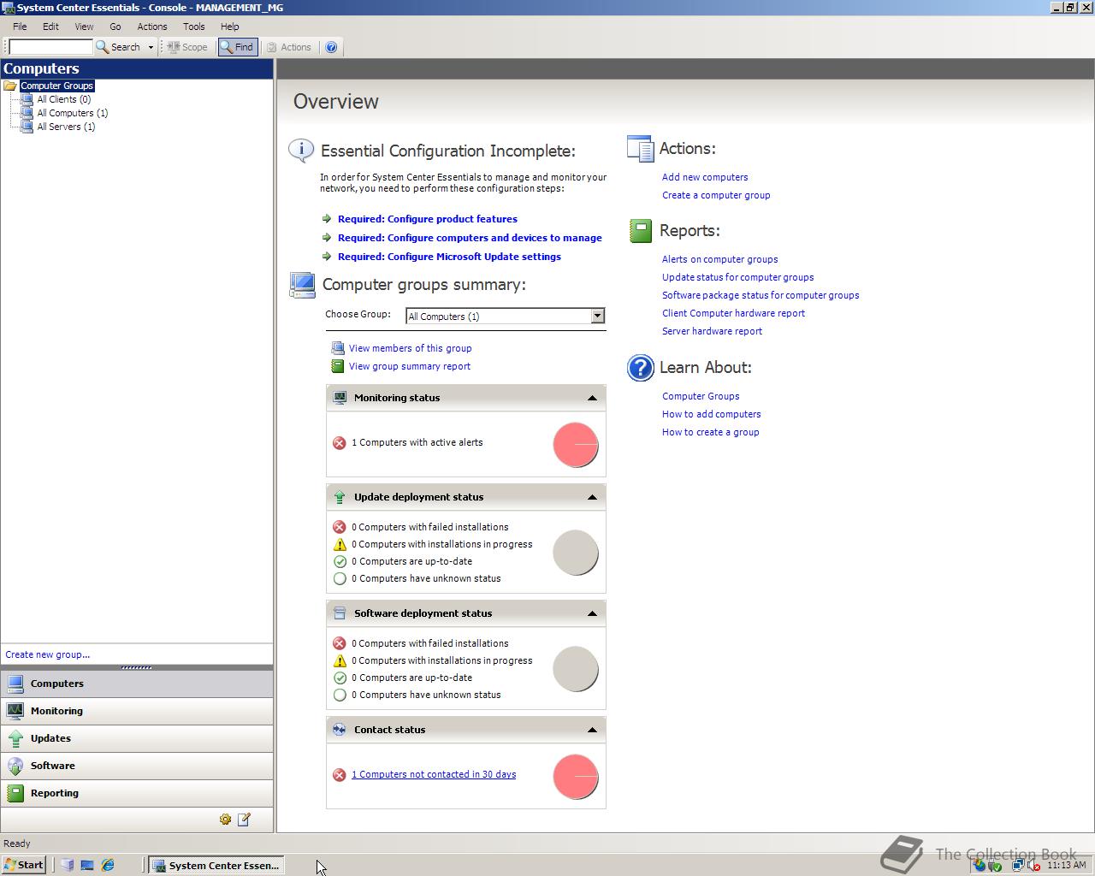Click the Scope toolbar button
Image resolution: width=1095 pixels, height=876 pixels.
point(186,47)
